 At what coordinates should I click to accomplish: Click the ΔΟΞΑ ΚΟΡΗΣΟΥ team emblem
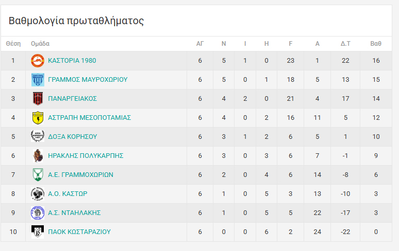[x=38, y=137]
